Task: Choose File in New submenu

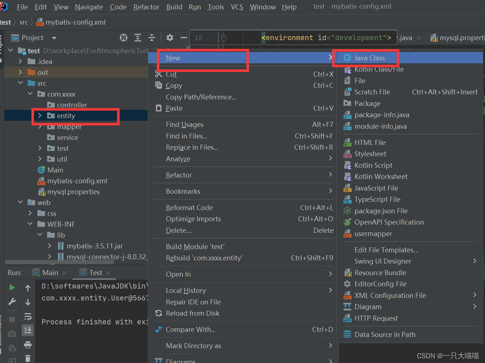Action: pos(410,81)
